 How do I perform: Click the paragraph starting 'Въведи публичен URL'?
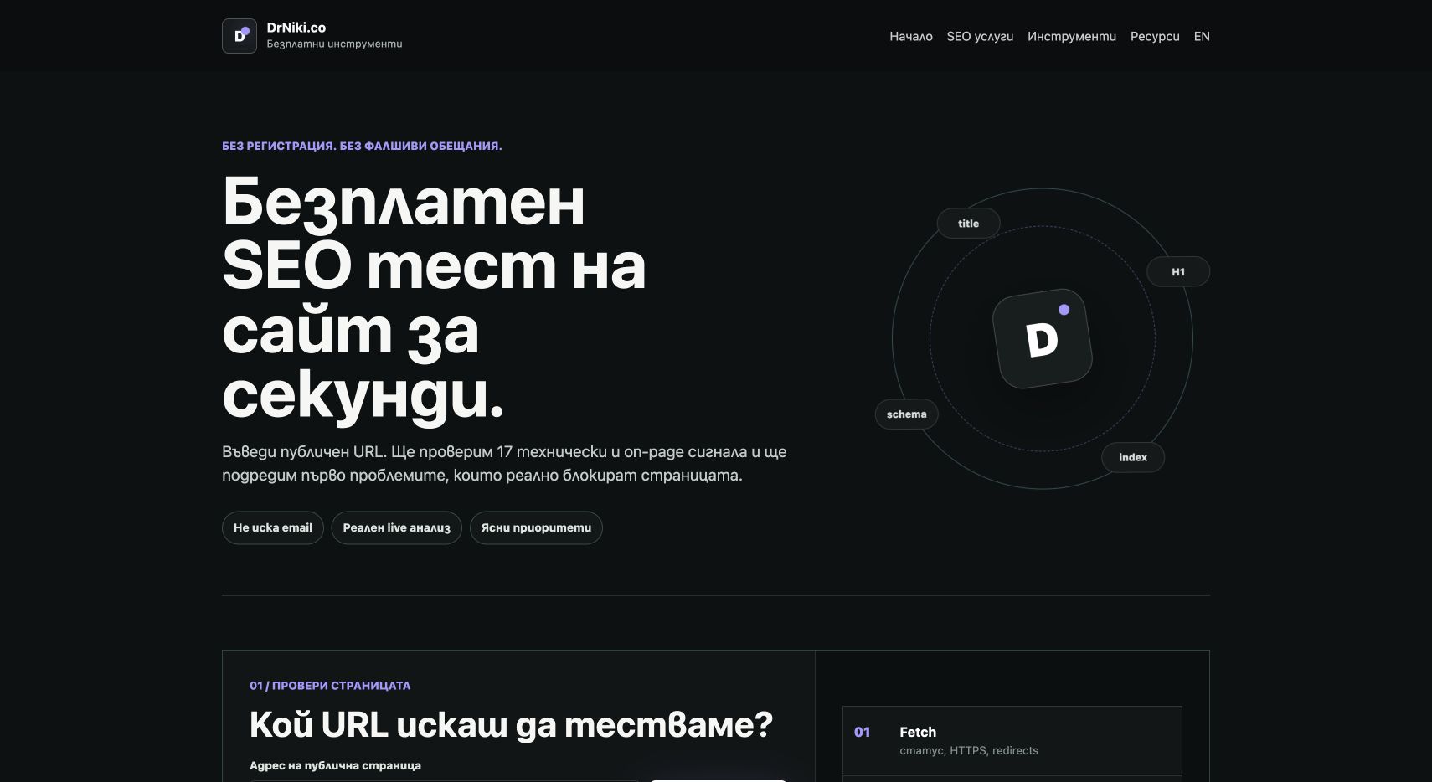tap(504, 463)
